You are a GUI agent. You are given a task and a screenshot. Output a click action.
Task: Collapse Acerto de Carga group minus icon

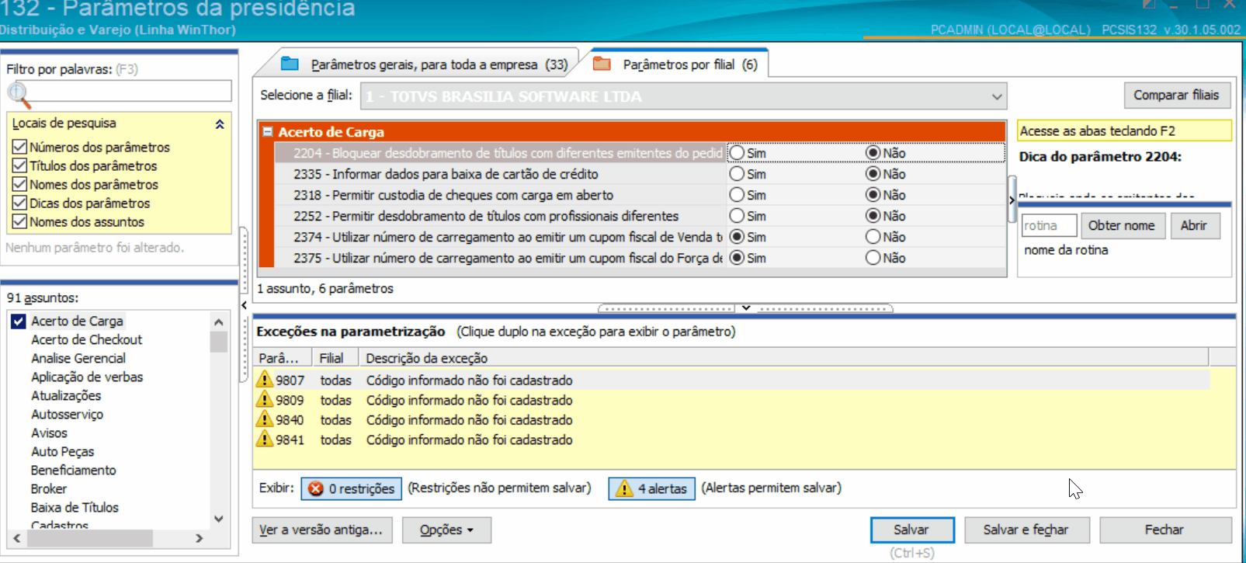click(268, 132)
